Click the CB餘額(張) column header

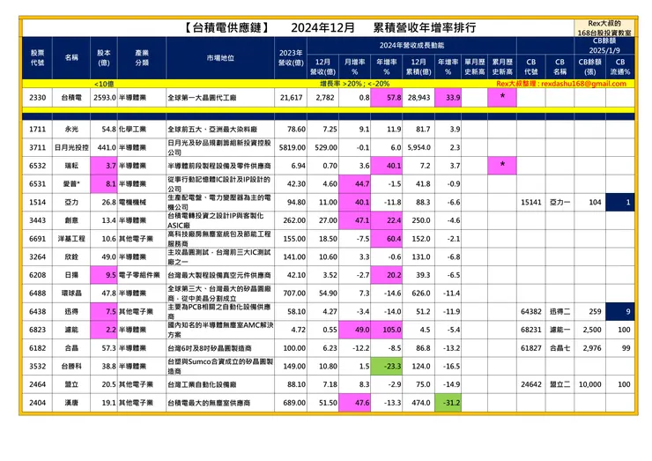click(589, 67)
